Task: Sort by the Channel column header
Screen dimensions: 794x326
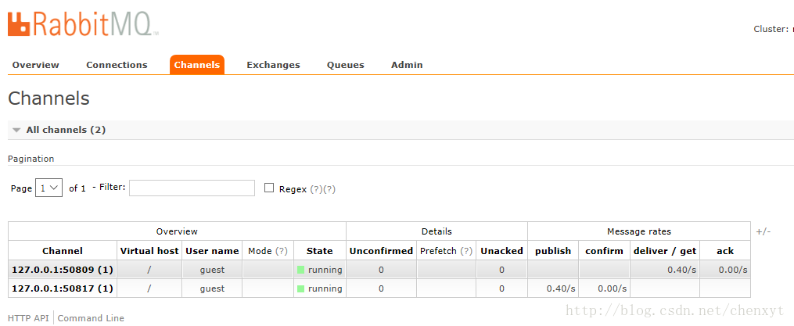Action: tap(63, 251)
